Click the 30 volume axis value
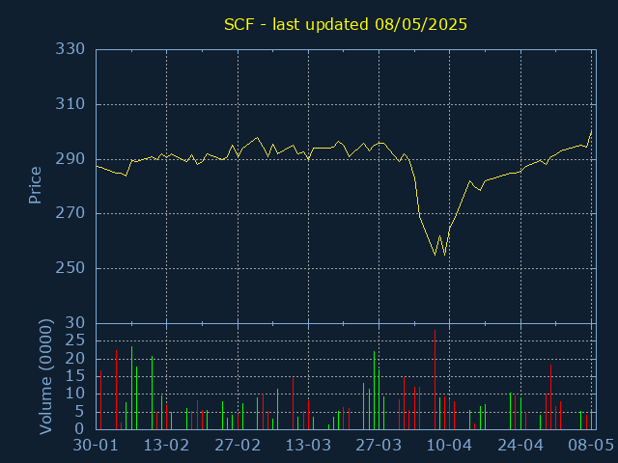Image resolution: width=618 pixels, height=463 pixels. coord(75,323)
